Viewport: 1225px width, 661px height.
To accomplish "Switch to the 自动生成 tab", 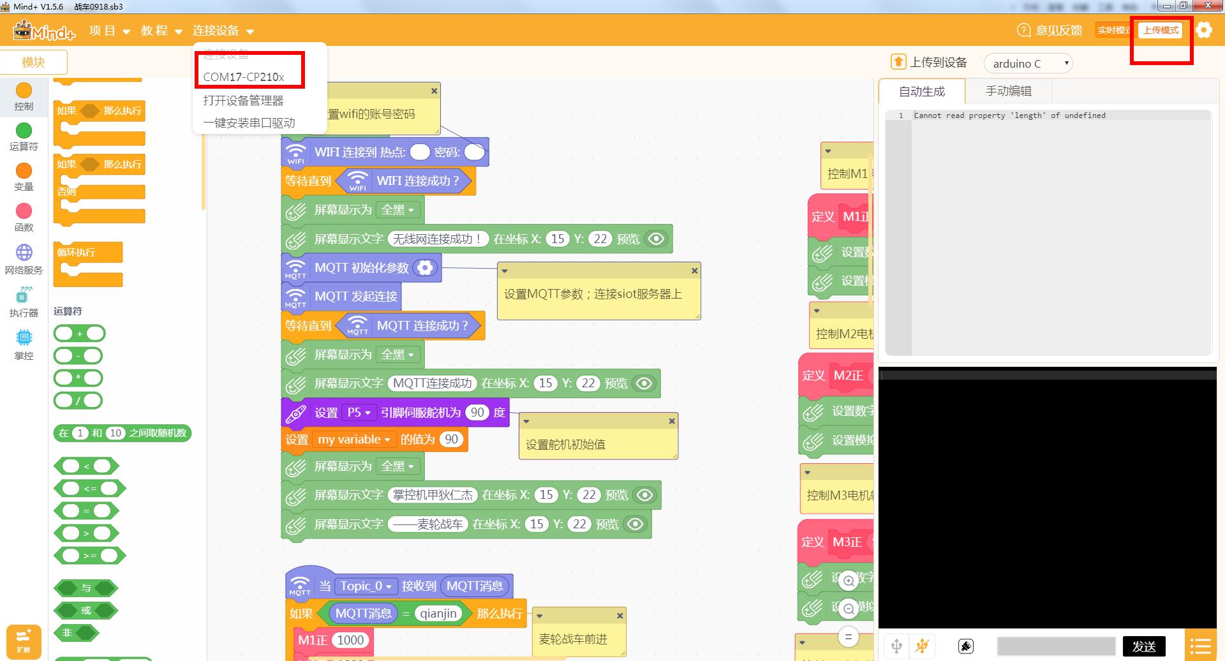I will pyautogui.click(x=922, y=91).
